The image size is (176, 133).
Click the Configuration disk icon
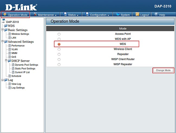coord(87,15)
